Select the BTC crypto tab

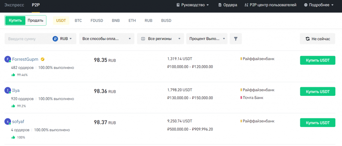pos(78,20)
